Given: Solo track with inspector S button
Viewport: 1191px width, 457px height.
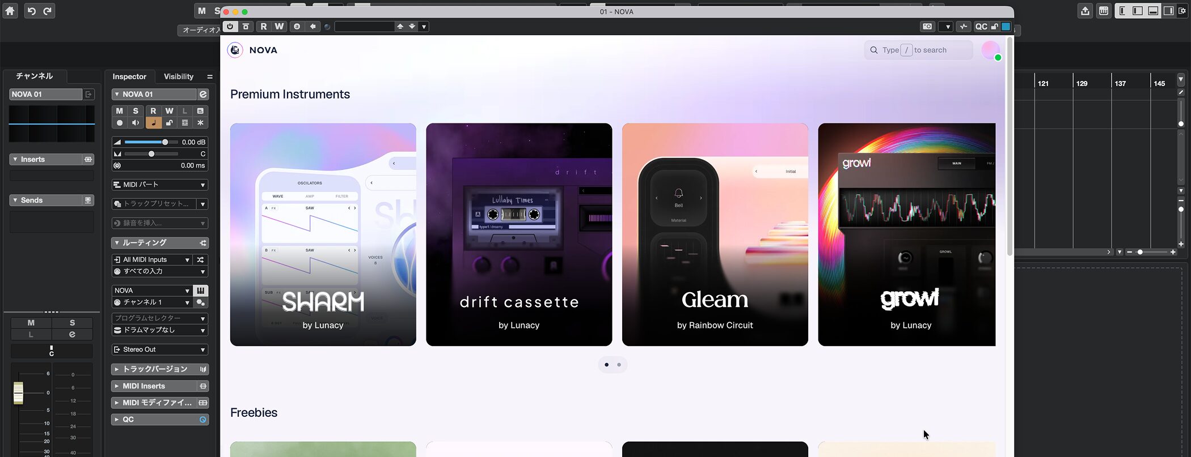Looking at the screenshot, I should click(136, 111).
